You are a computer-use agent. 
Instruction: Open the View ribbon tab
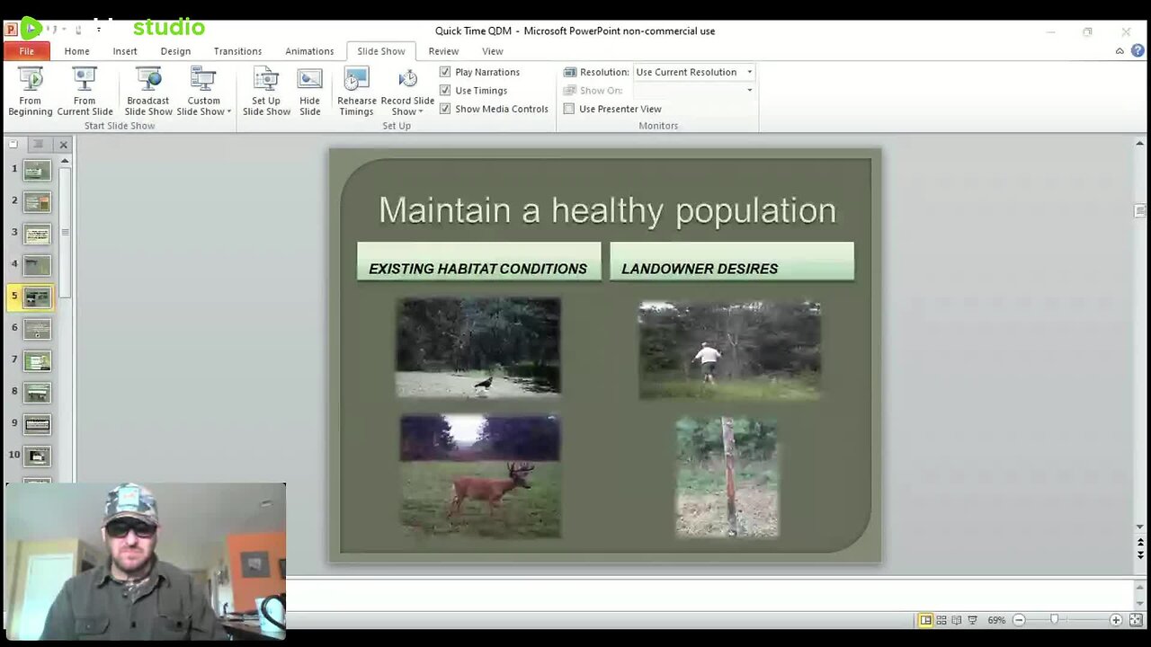click(492, 51)
